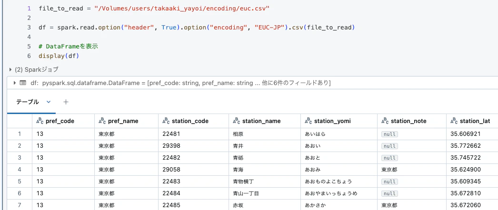Click latitude cell 35.606921
Screen dimensions: 498x210
click(x=472, y=134)
